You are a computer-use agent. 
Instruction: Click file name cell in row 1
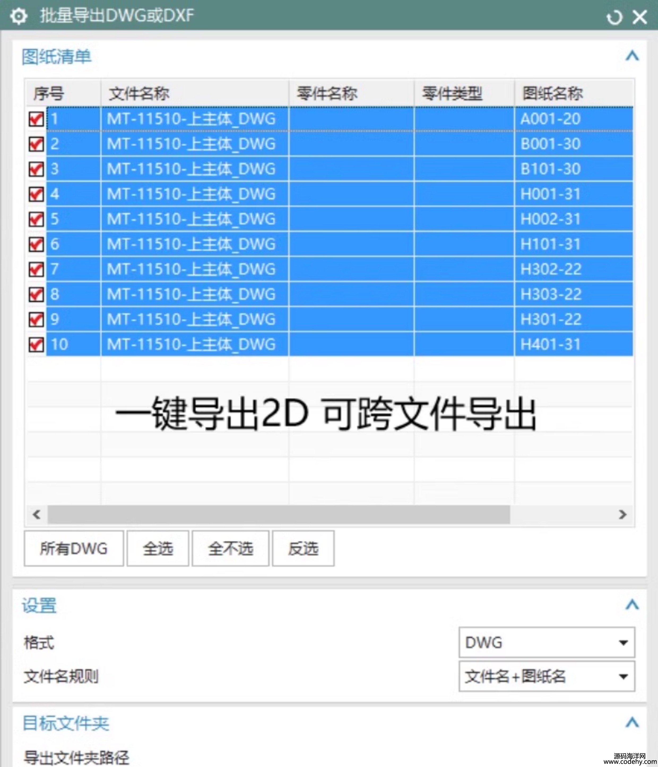195,119
